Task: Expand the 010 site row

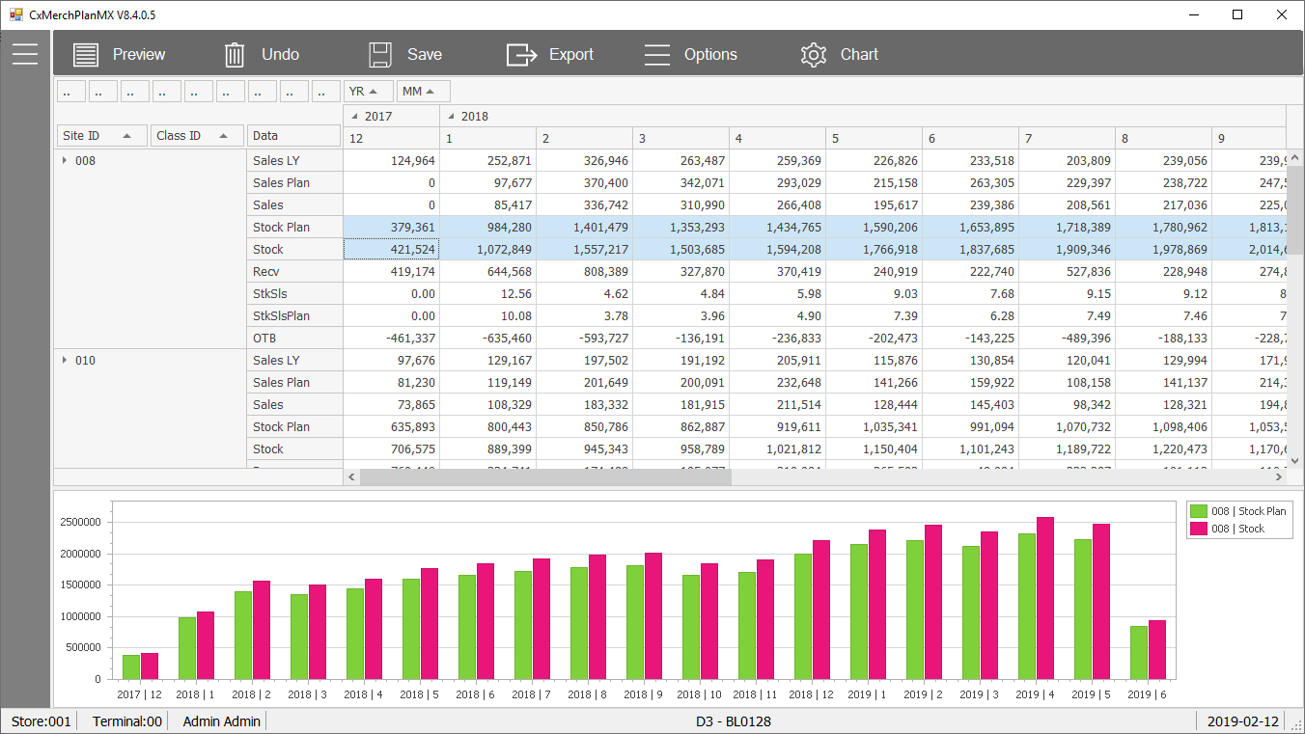Action: pos(65,360)
